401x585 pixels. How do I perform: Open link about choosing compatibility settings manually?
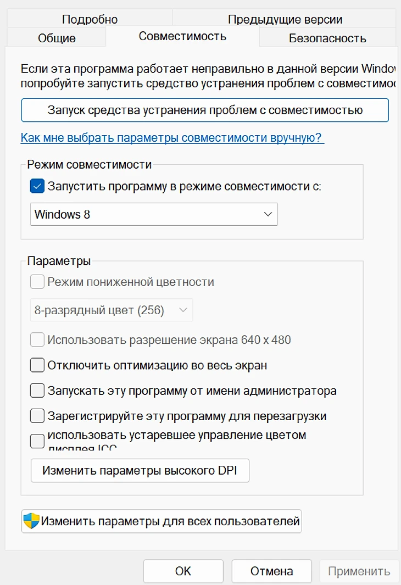172,137
